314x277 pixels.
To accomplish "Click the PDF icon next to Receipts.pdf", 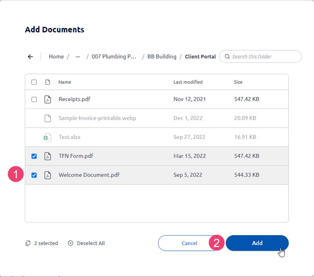I will [x=47, y=100].
